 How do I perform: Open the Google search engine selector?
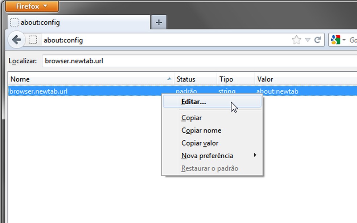pyautogui.click(x=338, y=40)
